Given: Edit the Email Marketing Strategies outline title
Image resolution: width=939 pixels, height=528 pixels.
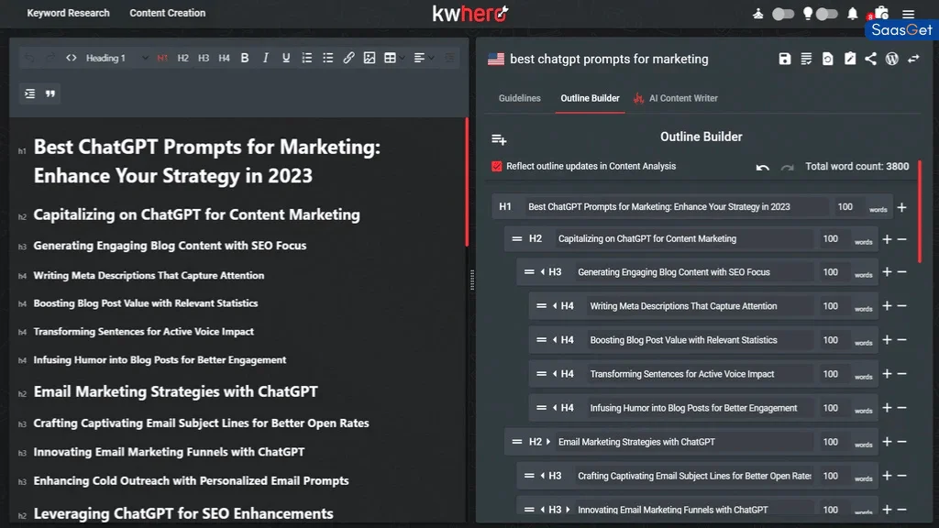Looking at the screenshot, I should coord(683,442).
